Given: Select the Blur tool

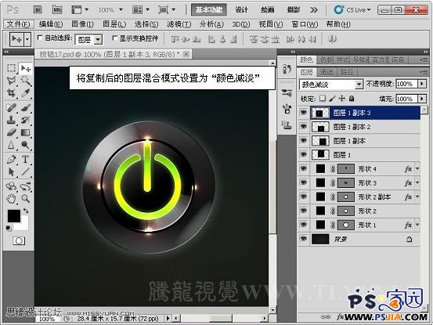Looking at the screenshot, I should click(x=11, y=145).
